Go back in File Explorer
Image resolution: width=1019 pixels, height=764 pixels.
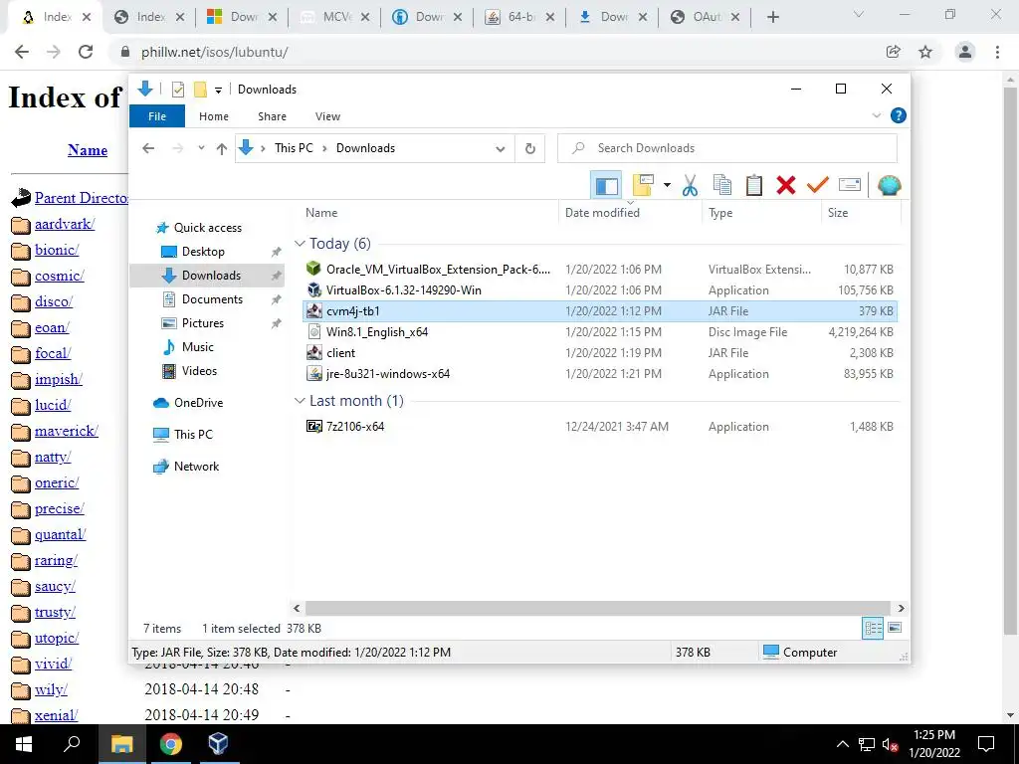pos(149,148)
